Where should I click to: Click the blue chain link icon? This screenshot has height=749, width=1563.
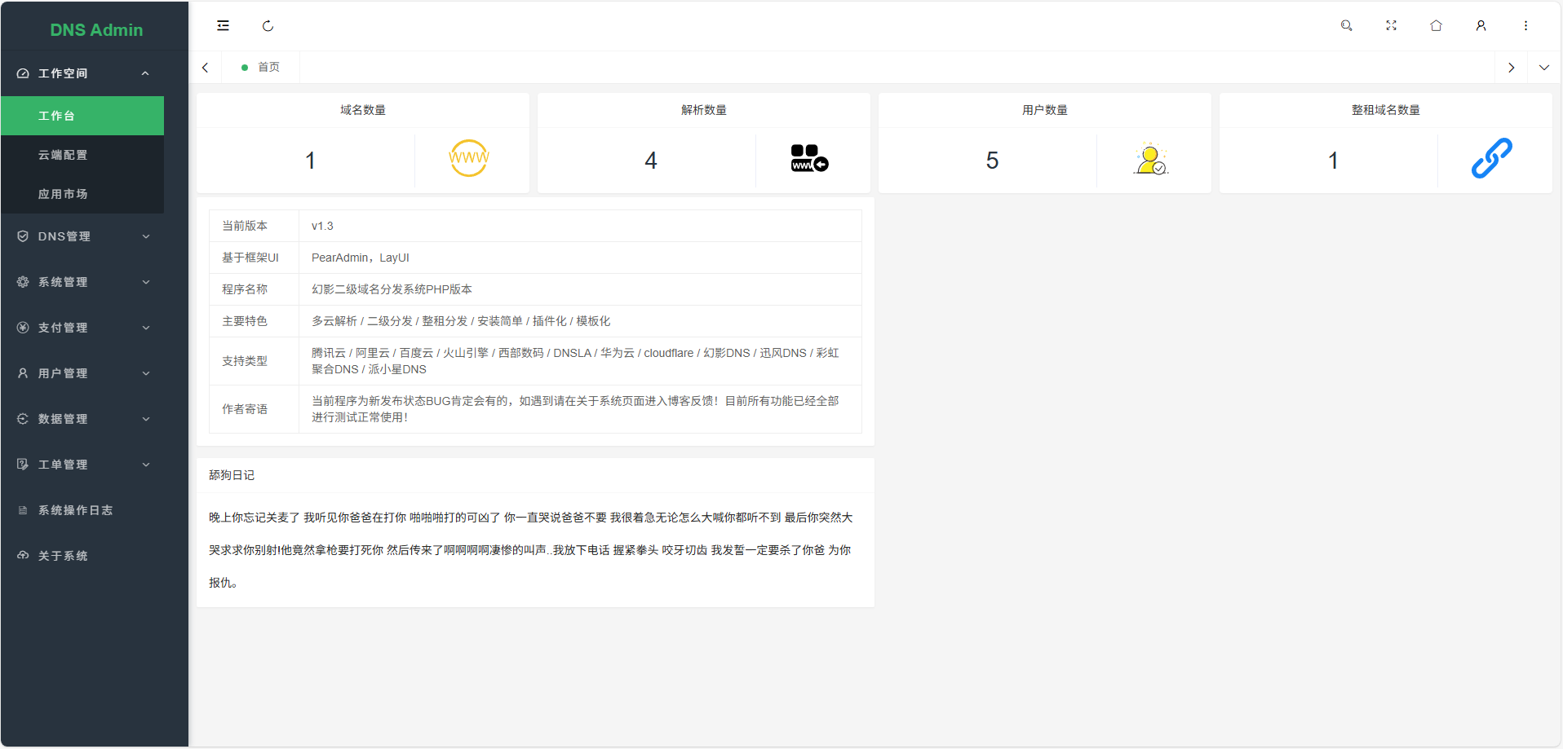click(x=1491, y=158)
